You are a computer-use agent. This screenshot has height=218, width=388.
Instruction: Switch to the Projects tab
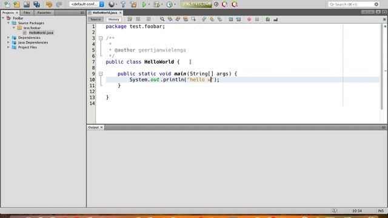click(8, 13)
